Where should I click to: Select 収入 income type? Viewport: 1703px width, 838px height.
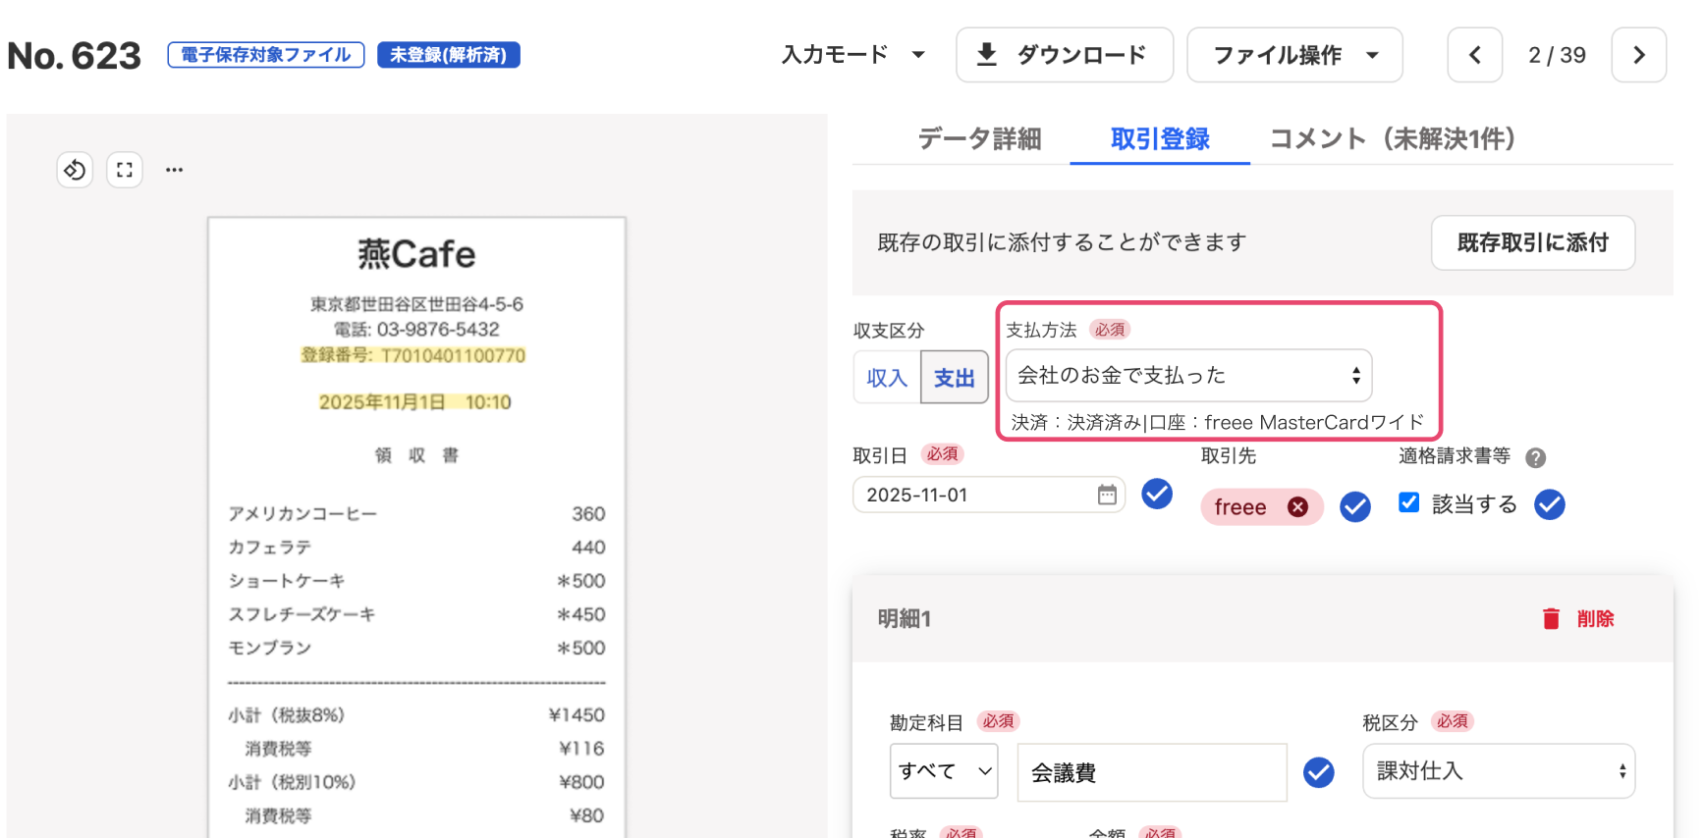(x=887, y=378)
